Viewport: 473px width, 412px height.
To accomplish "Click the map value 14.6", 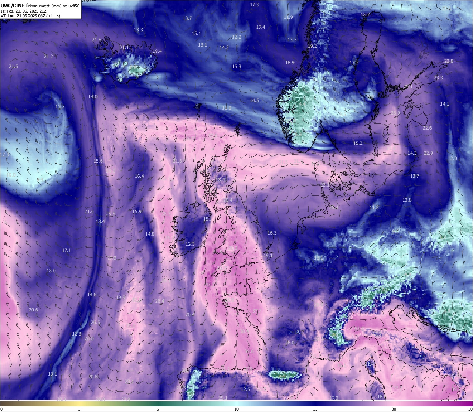I will [92, 295].
